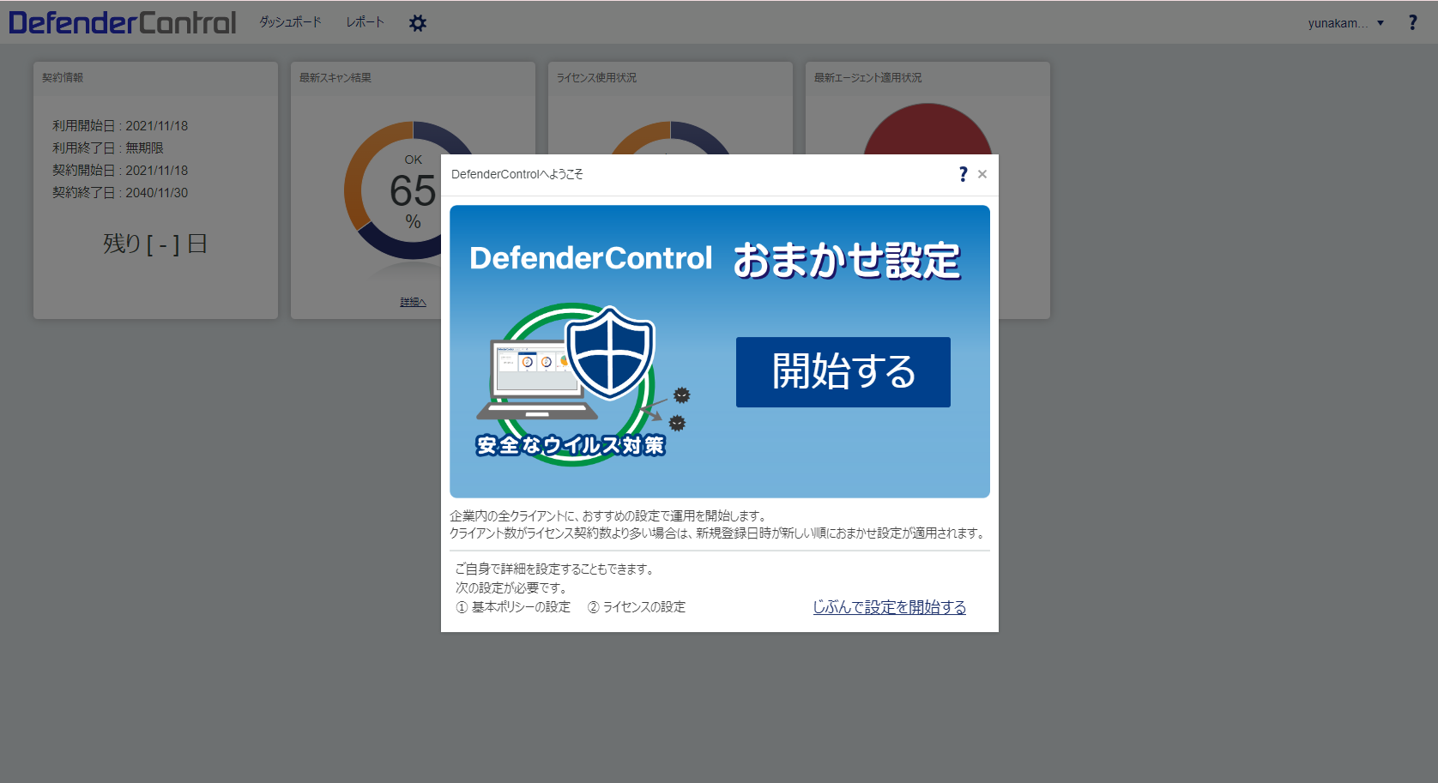Click ② ライセンスの設定 text
This screenshot has width=1438, height=783.
pos(637,607)
